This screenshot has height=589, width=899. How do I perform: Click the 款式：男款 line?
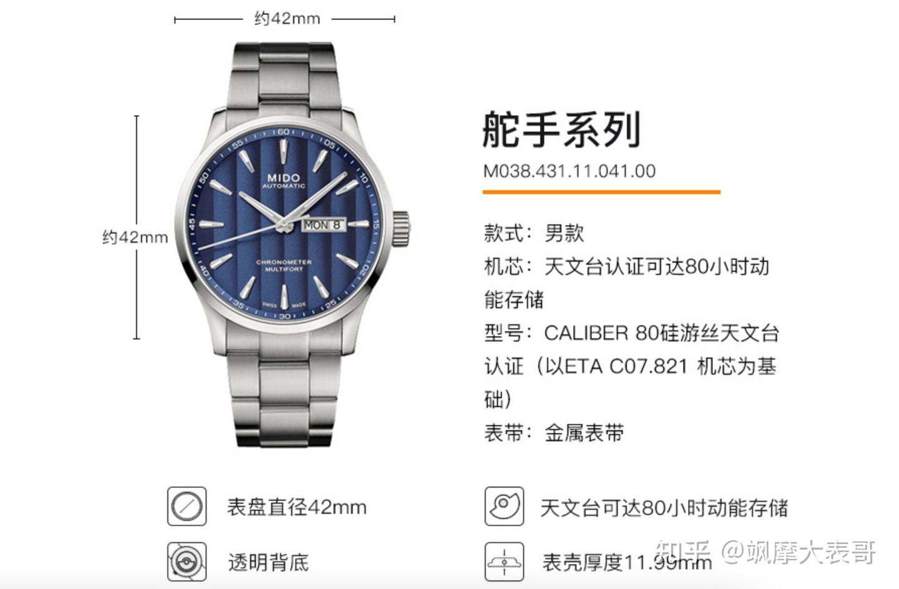(534, 233)
